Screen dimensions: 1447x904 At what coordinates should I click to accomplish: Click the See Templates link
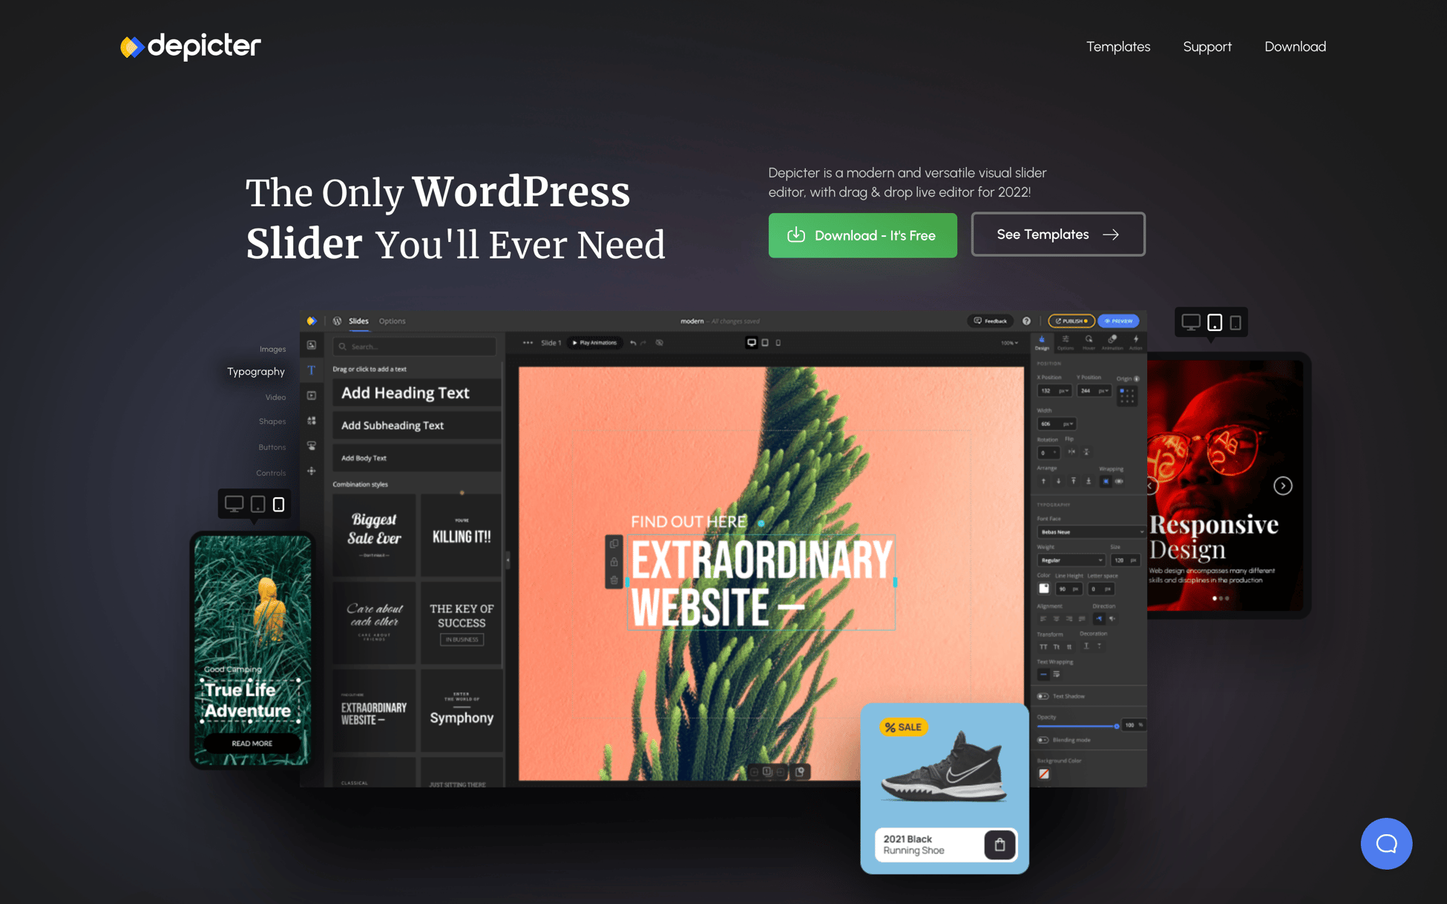coord(1057,234)
